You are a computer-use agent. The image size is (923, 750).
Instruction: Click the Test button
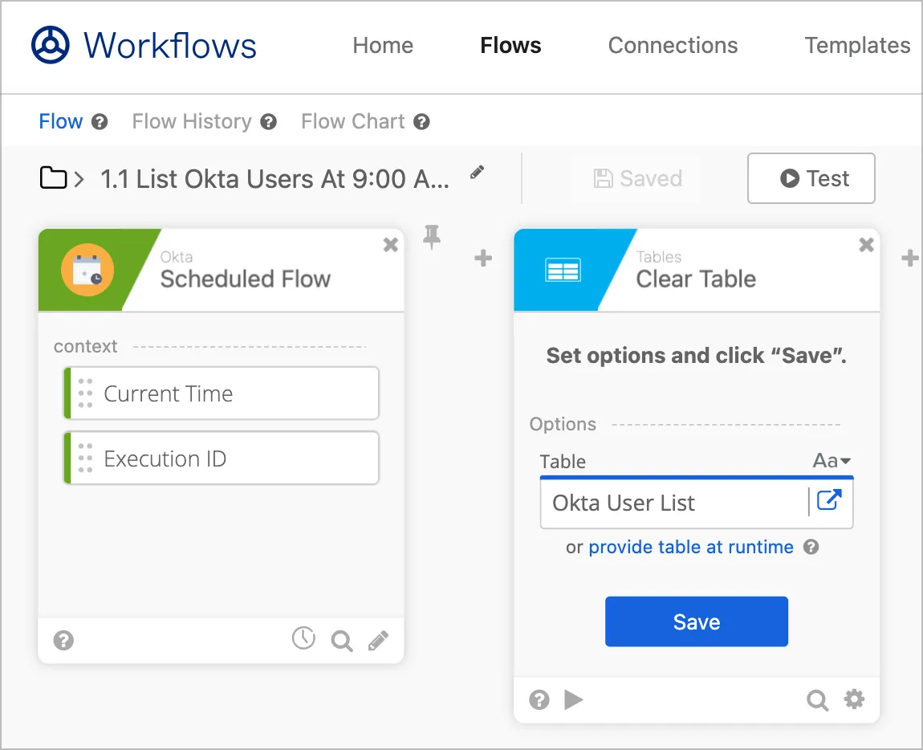point(811,178)
